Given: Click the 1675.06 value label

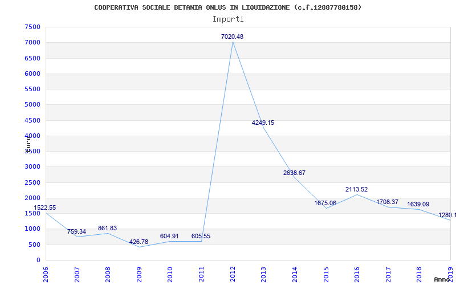Looking at the screenshot, I should coord(325,203).
